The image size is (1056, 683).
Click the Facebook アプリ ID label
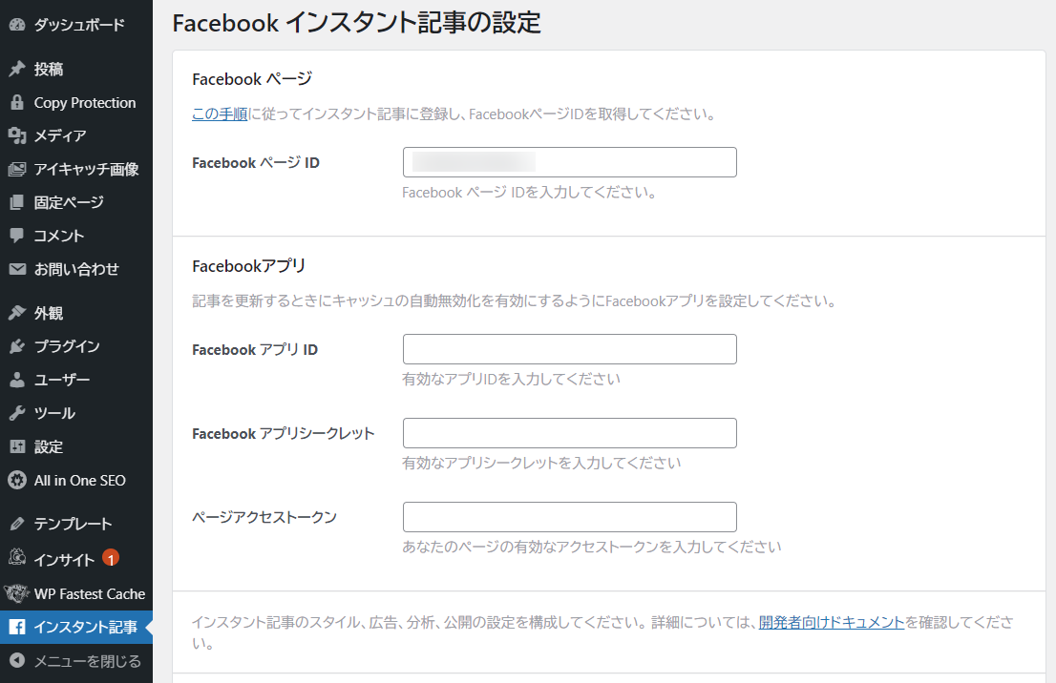point(255,349)
